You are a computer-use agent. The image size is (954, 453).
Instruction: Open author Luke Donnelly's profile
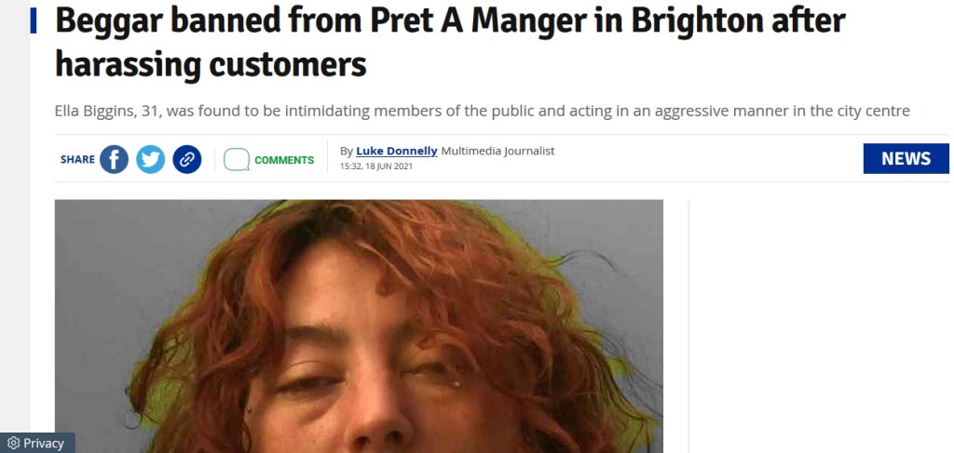point(397,151)
